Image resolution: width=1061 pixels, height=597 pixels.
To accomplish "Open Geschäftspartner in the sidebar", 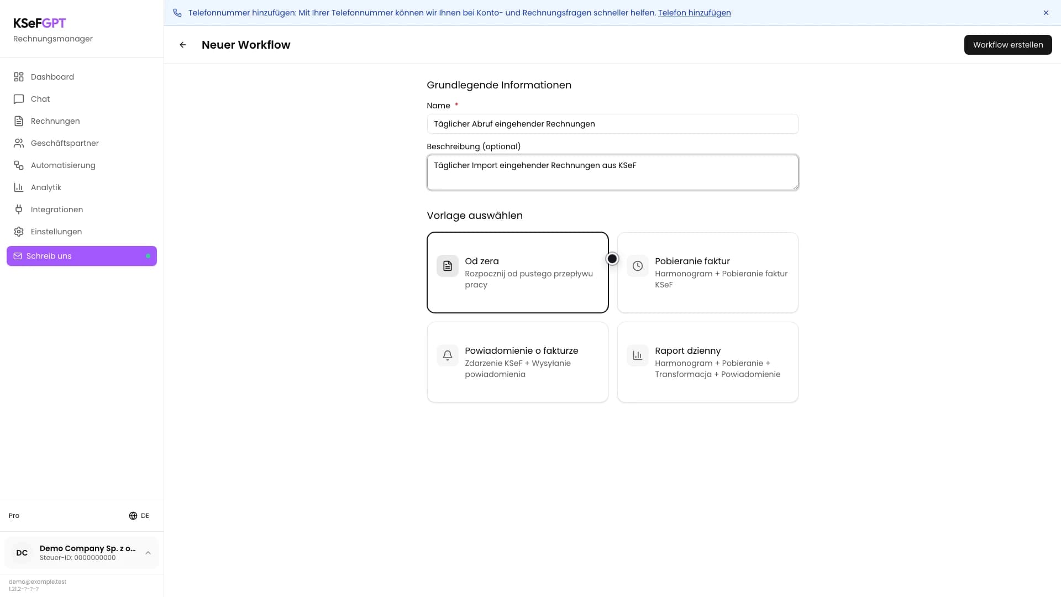I will point(82,143).
